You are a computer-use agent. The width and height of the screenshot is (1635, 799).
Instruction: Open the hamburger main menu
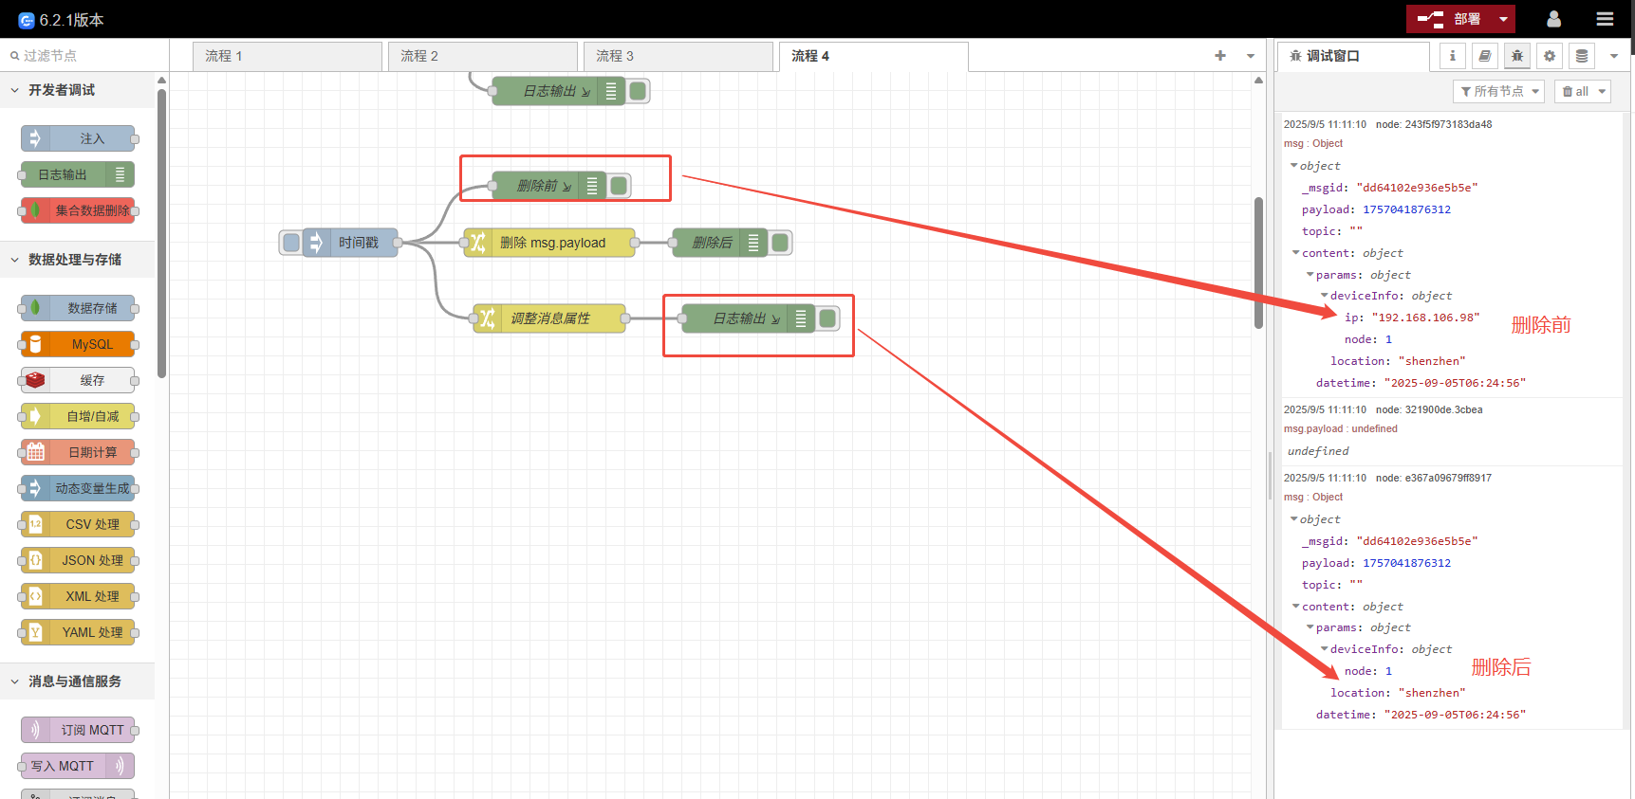1605,19
